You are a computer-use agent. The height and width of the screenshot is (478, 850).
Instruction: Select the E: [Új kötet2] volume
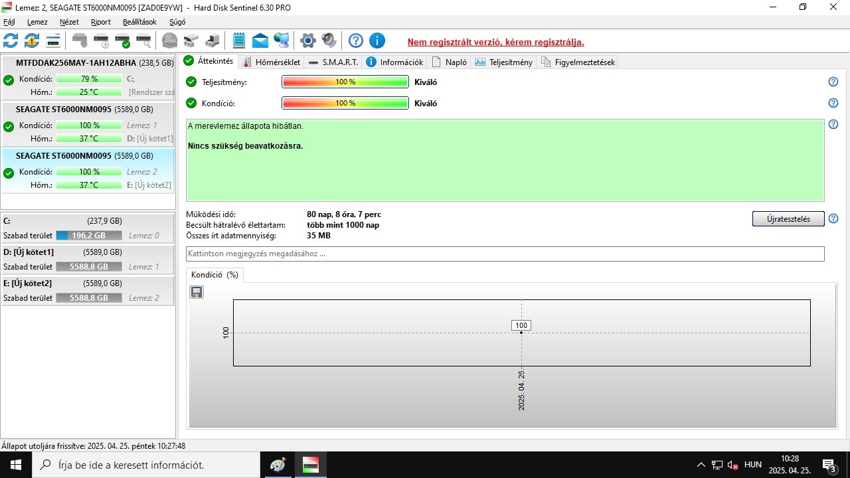pos(88,290)
